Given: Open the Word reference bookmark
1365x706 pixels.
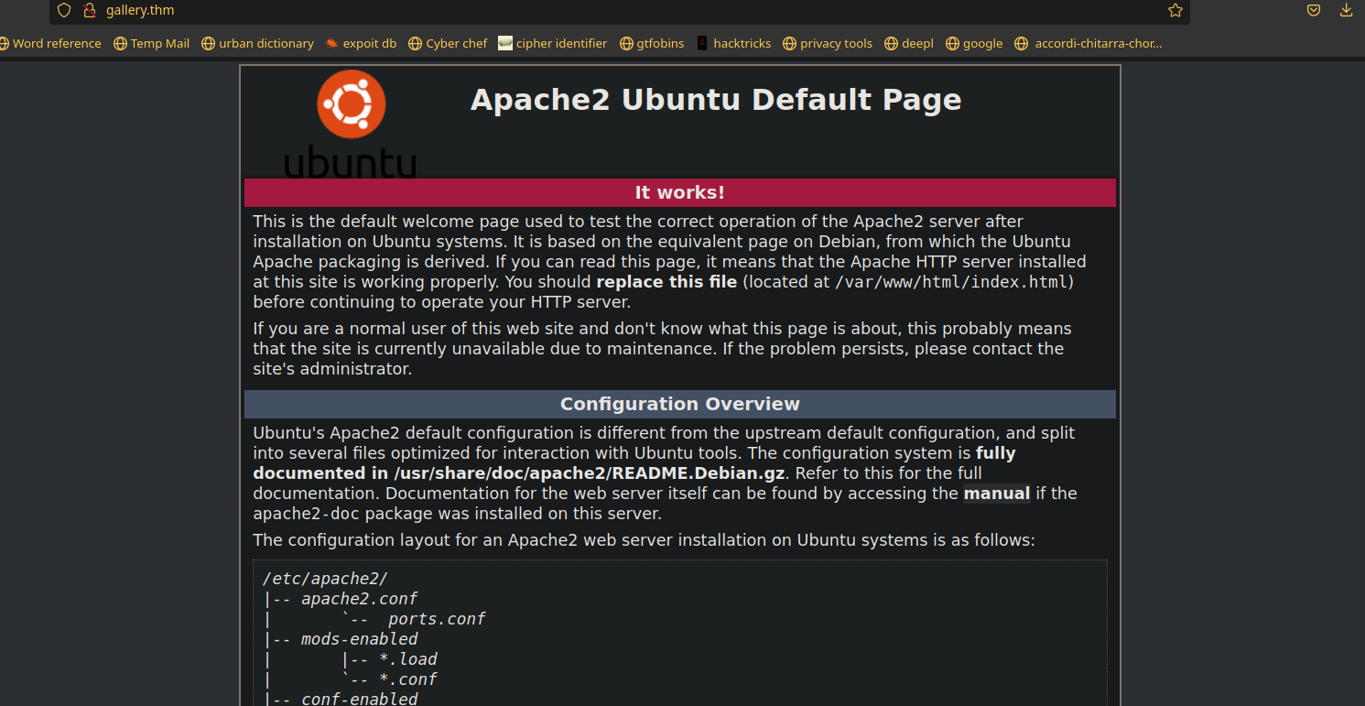Looking at the screenshot, I should pyautogui.click(x=50, y=43).
